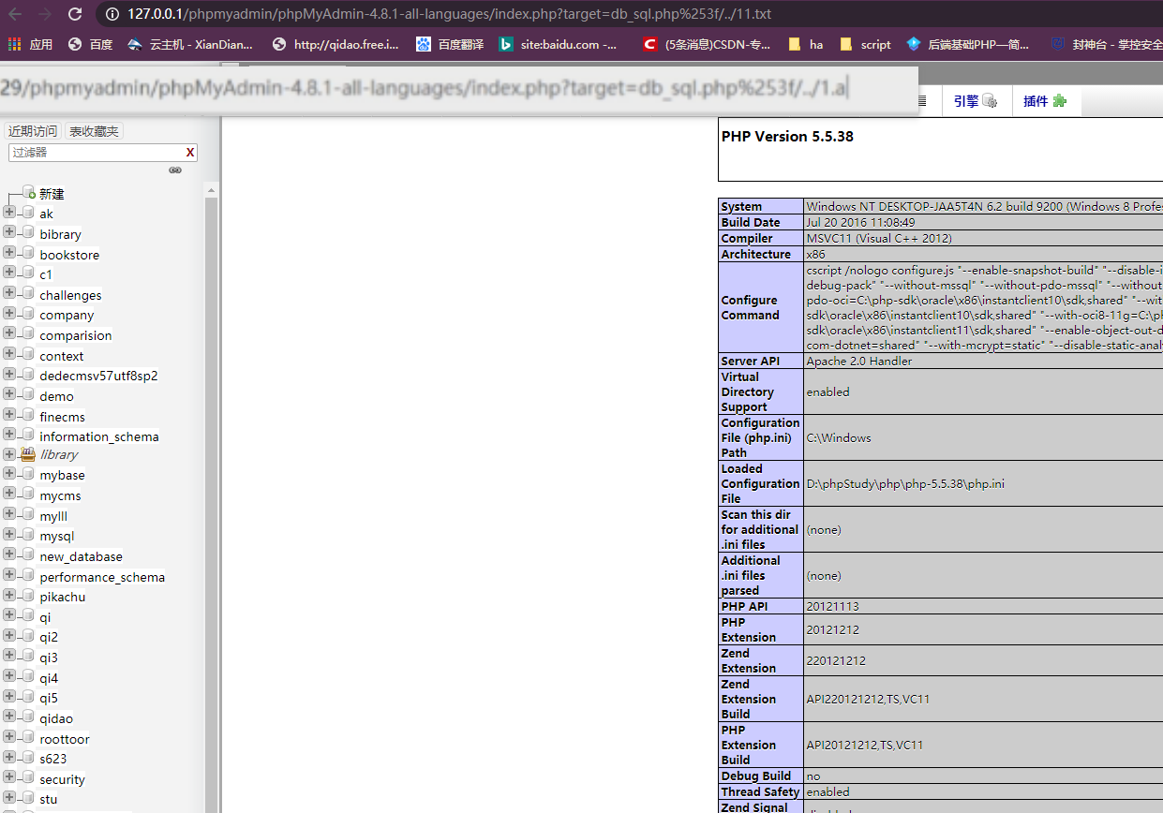
Task: Open the site:baidu.com Bing bookmark
Action: coord(559,44)
